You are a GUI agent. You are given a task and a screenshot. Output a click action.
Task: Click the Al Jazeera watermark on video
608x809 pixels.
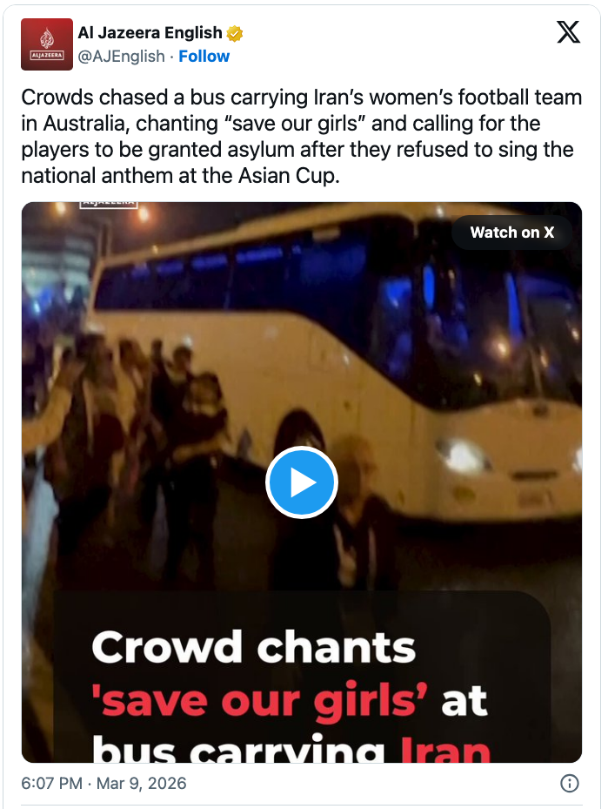(108, 204)
